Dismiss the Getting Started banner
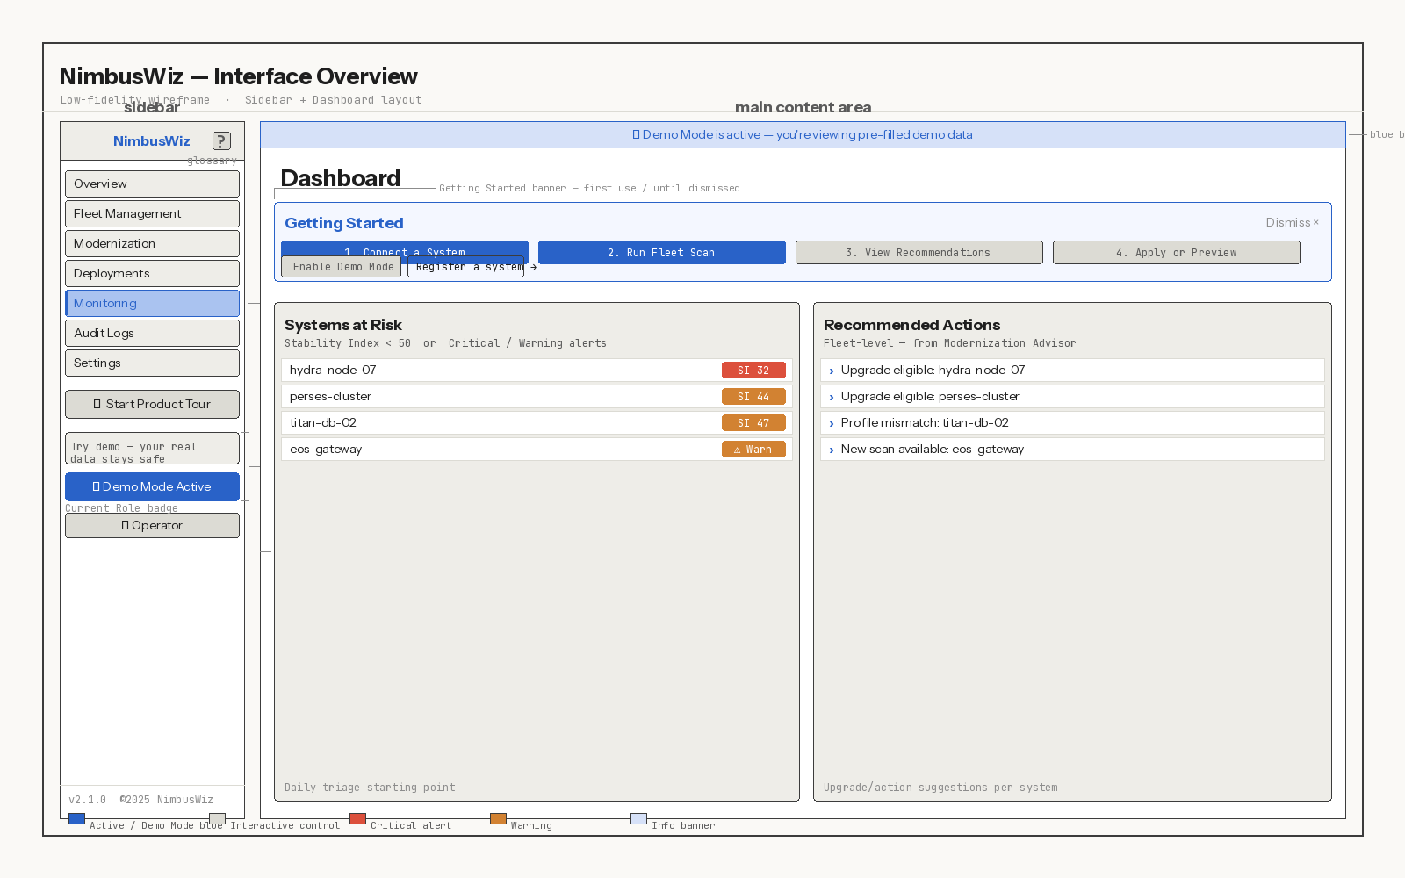The height and width of the screenshot is (878, 1405). pos(1292,222)
